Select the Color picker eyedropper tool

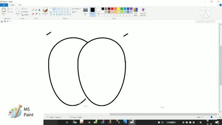pyautogui.click(x=36, y=14)
